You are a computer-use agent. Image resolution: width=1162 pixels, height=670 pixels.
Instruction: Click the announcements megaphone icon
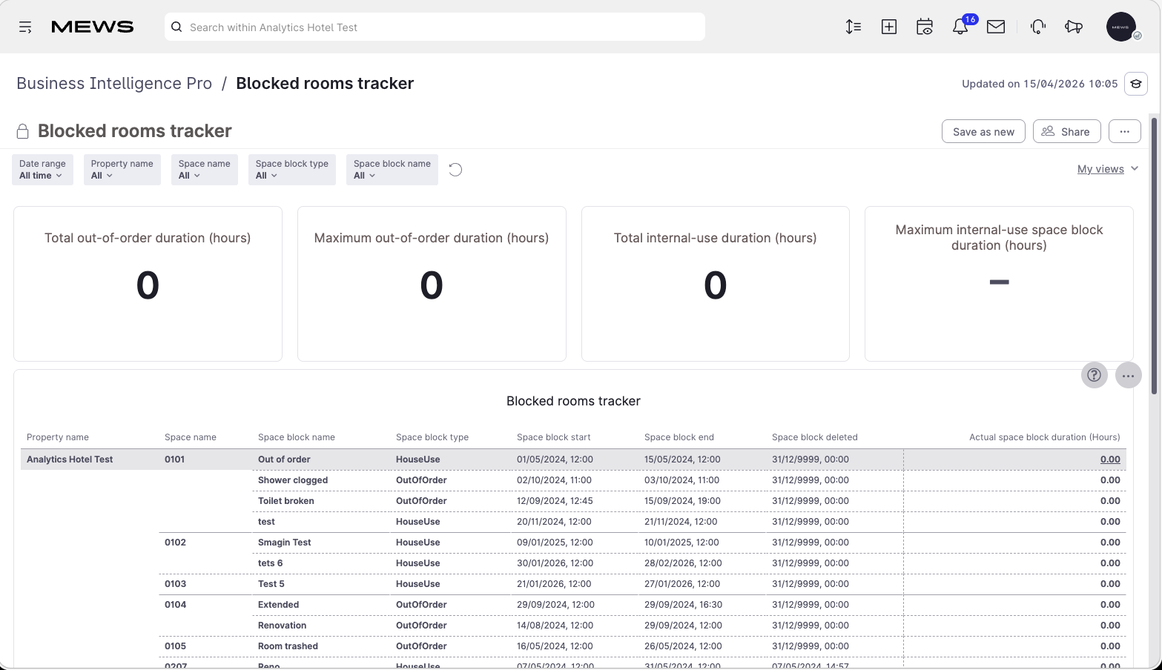tap(1074, 27)
